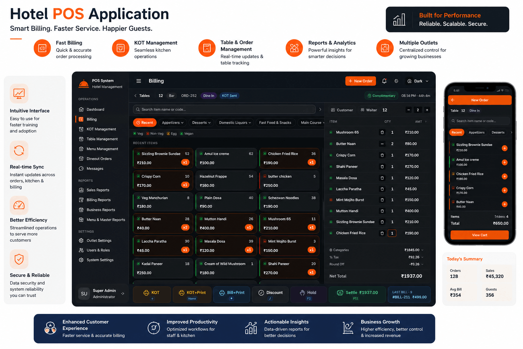Open notifications bell icon

(x=384, y=81)
